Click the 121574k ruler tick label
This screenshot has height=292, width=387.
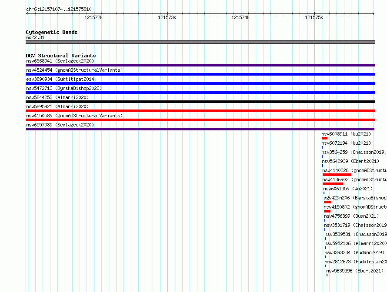tap(240, 17)
